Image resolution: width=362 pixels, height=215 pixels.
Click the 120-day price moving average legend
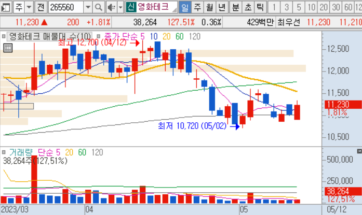point(194,36)
